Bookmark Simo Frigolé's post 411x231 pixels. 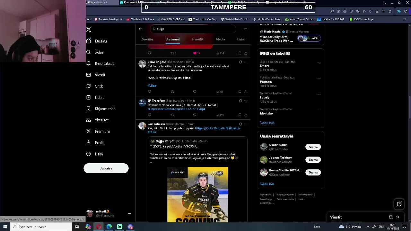240,92
